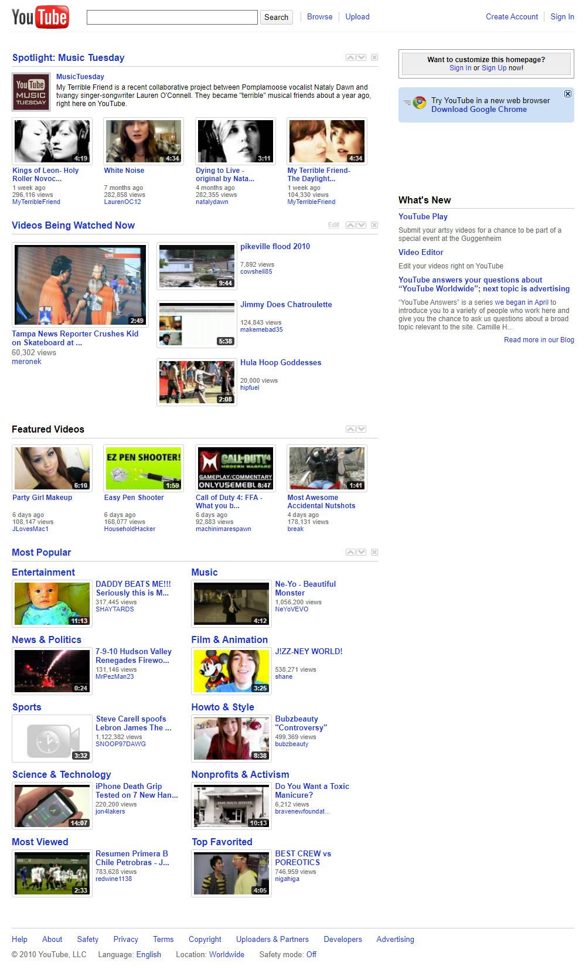Click the Edit link for Videos Being Watched Now
Screen dimensions: 586x973
[x=333, y=225]
